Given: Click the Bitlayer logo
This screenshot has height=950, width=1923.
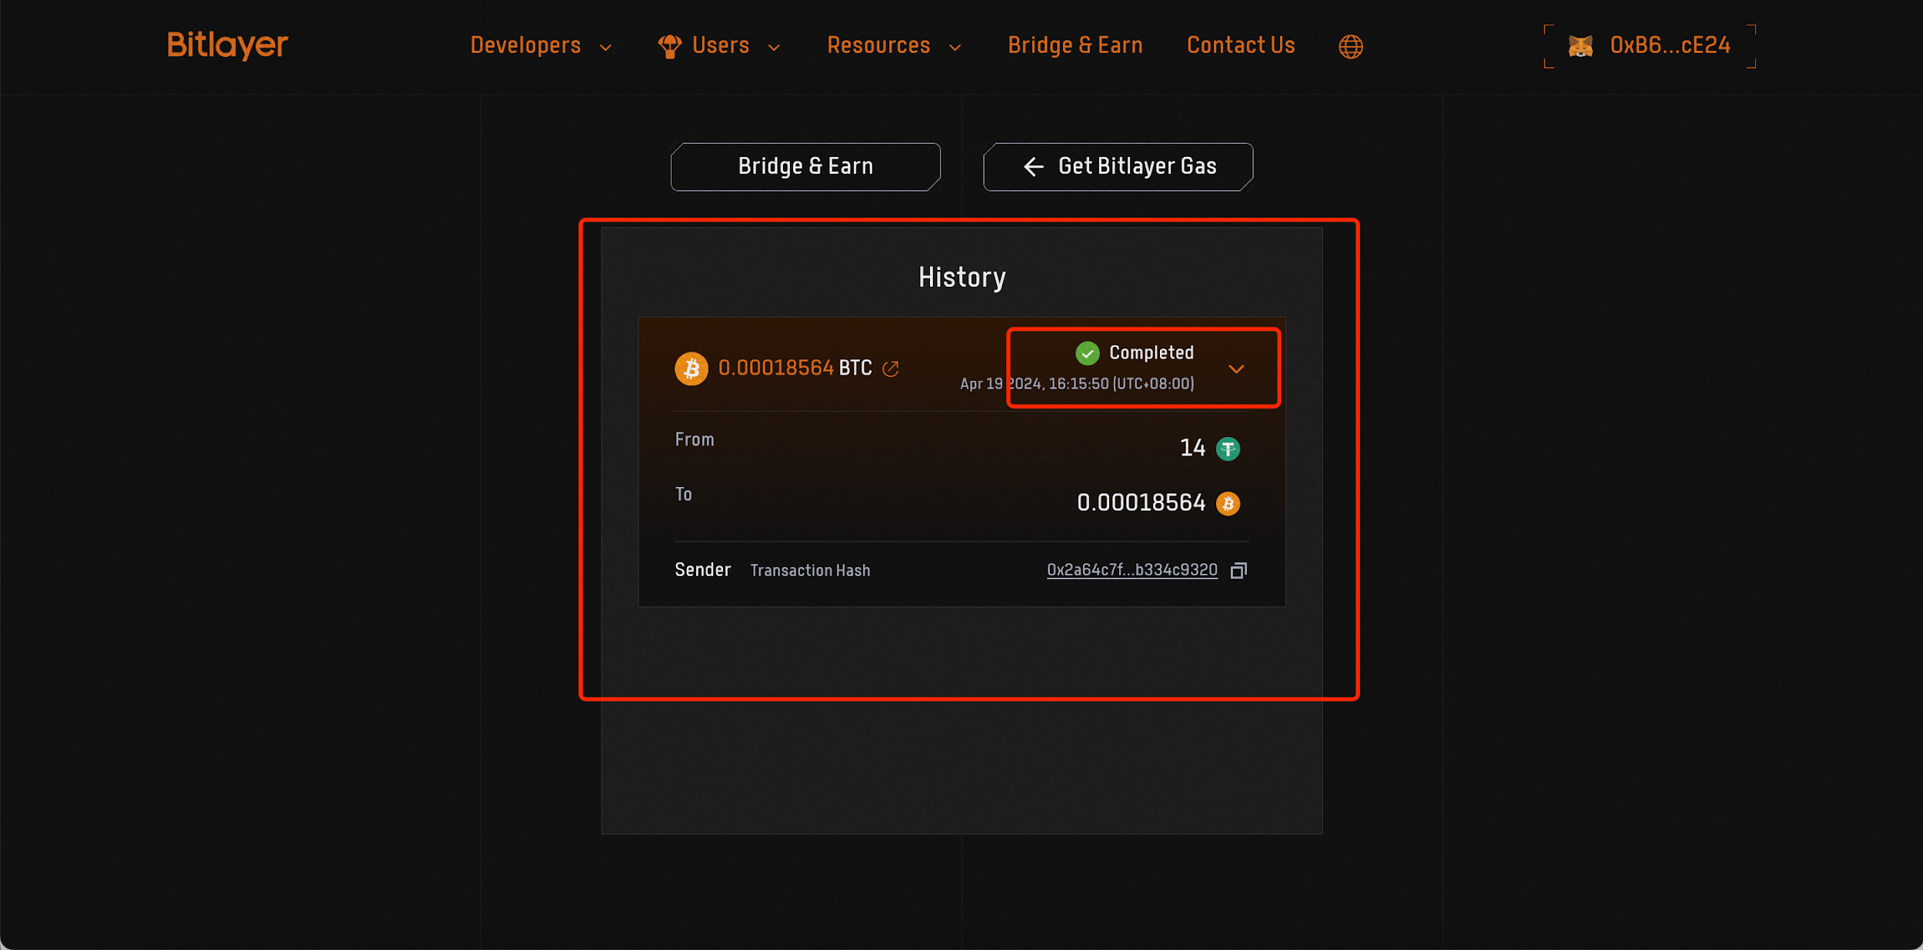Looking at the screenshot, I should 228,45.
